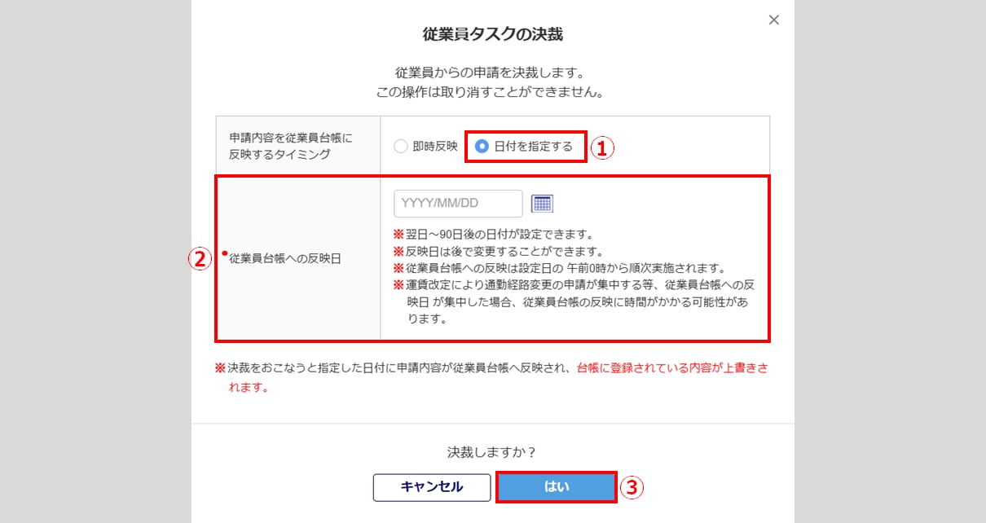The width and height of the screenshot is (986, 523).
Task: Click the circled number 1 annotation marker
Action: (601, 147)
